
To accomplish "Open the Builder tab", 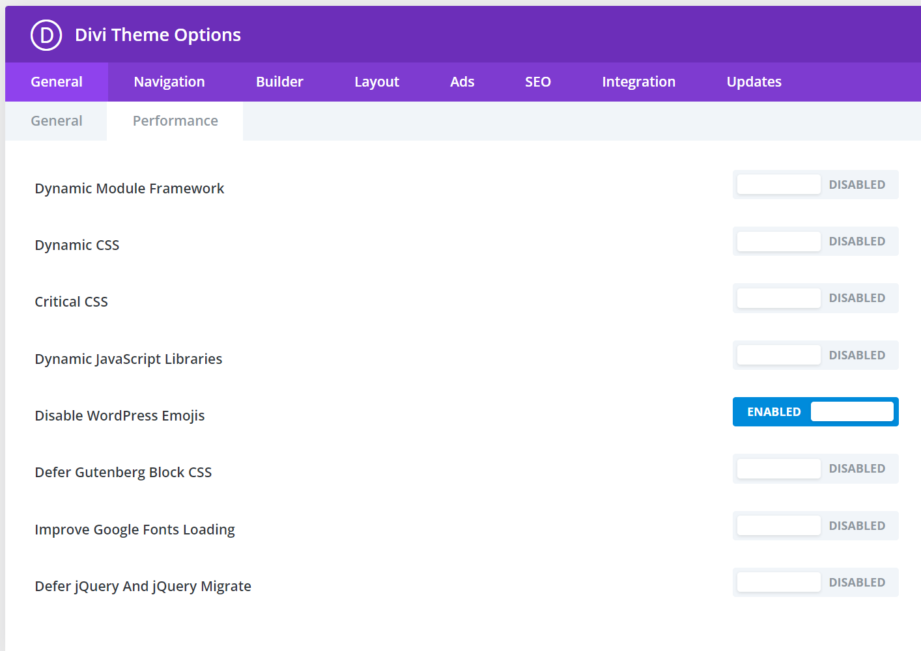I will click(279, 82).
